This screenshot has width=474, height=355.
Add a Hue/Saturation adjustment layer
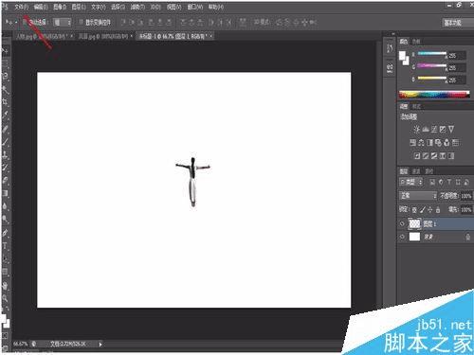[x=412, y=143]
